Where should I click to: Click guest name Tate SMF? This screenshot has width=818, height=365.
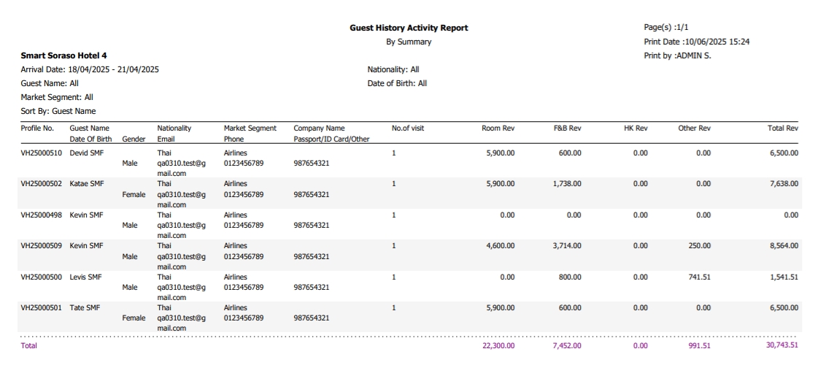[x=85, y=308]
